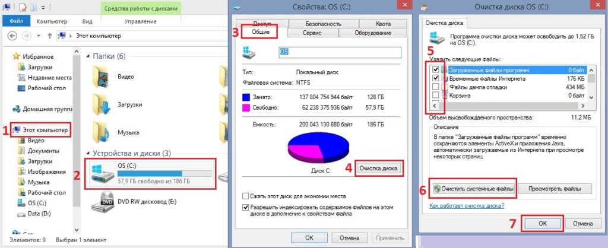Click the Очистить системные файлы button
Viewport: 608px width, 248px height.
pyautogui.click(x=473, y=189)
